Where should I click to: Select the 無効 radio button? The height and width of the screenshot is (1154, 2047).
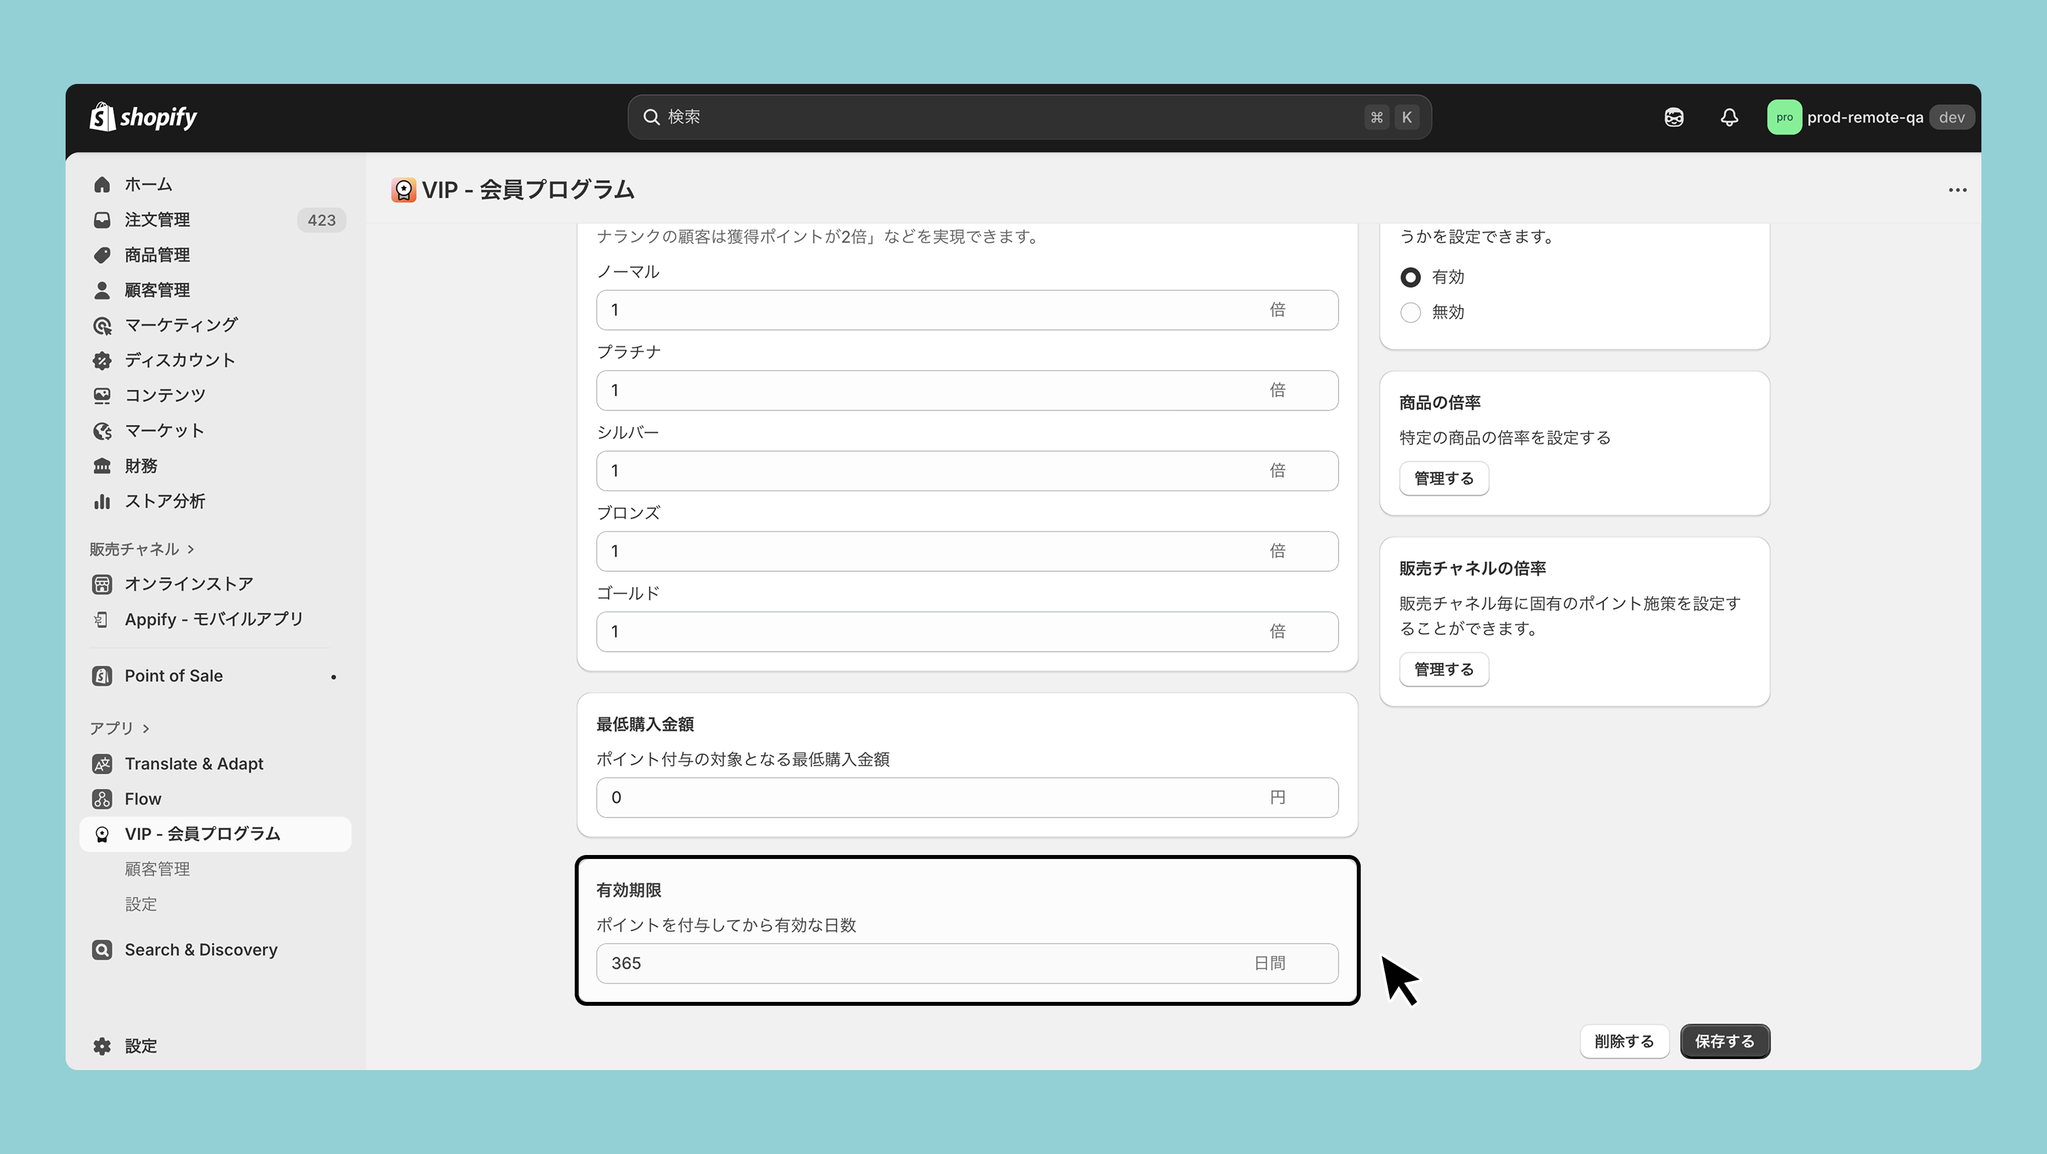(x=1411, y=312)
